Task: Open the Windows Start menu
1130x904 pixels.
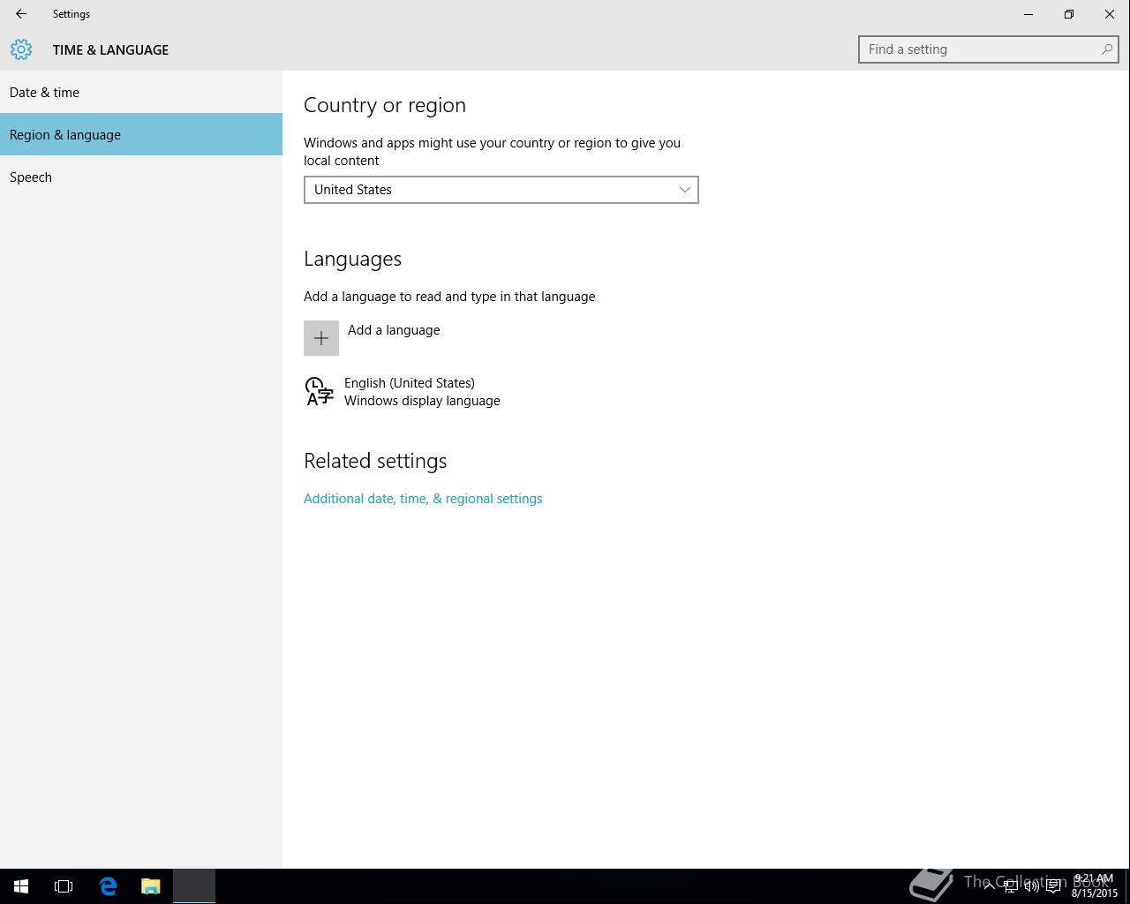Action: (21, 886)
